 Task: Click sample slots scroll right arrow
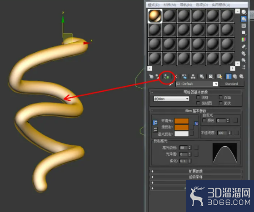(x=233, y=69)
